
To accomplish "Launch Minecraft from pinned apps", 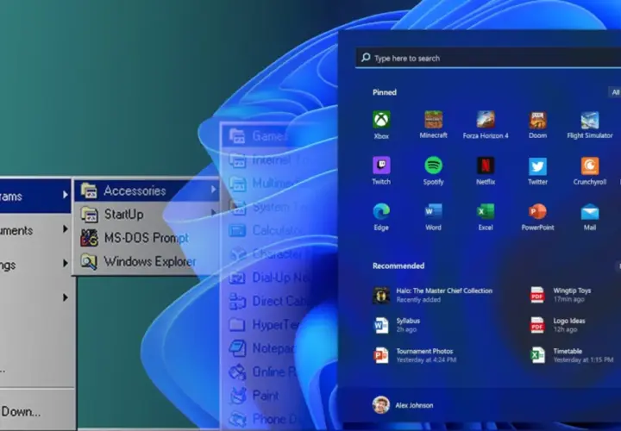I will point(433,120).
